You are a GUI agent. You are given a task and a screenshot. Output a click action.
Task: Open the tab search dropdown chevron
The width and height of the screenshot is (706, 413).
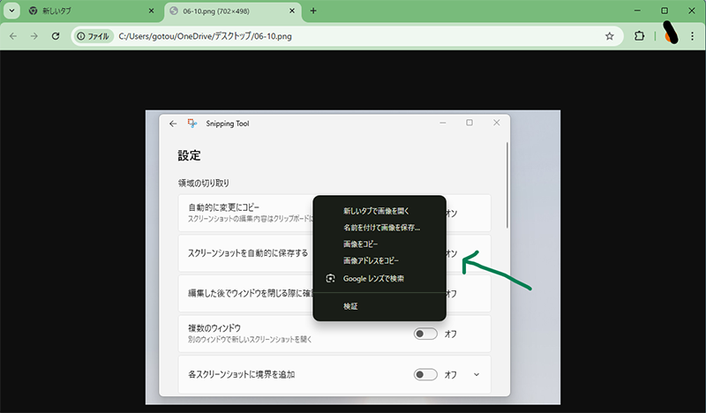pyautogui.click(x=11, y=11)
